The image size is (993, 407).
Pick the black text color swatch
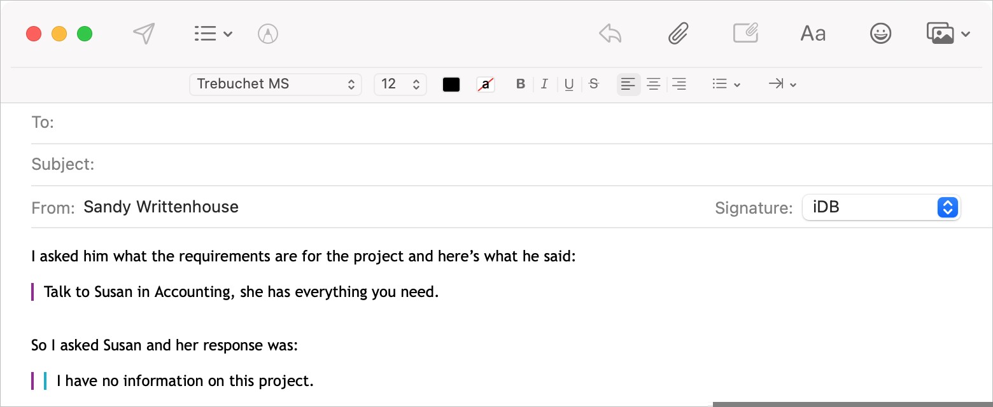(x=451, y=85)
